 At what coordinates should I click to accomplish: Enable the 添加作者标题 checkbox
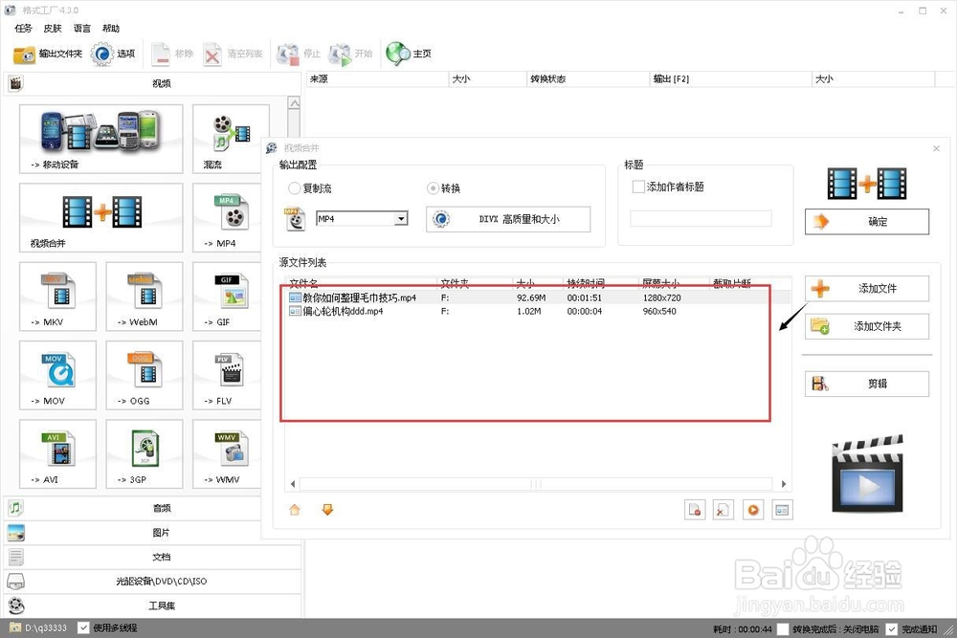click(x=638, y=187)
